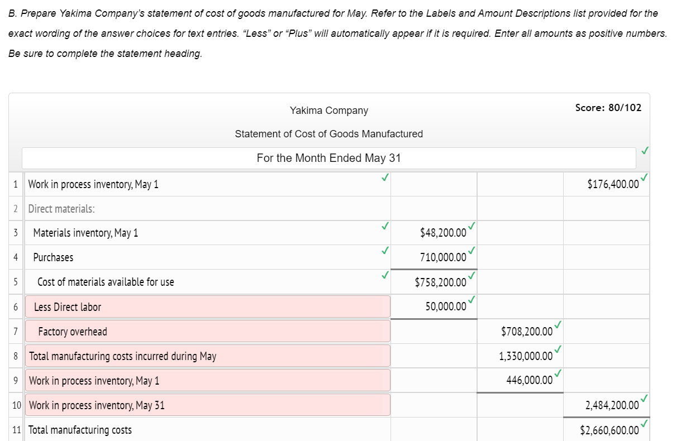Select the incorrect Less Direct labor cell

point(207,306)
